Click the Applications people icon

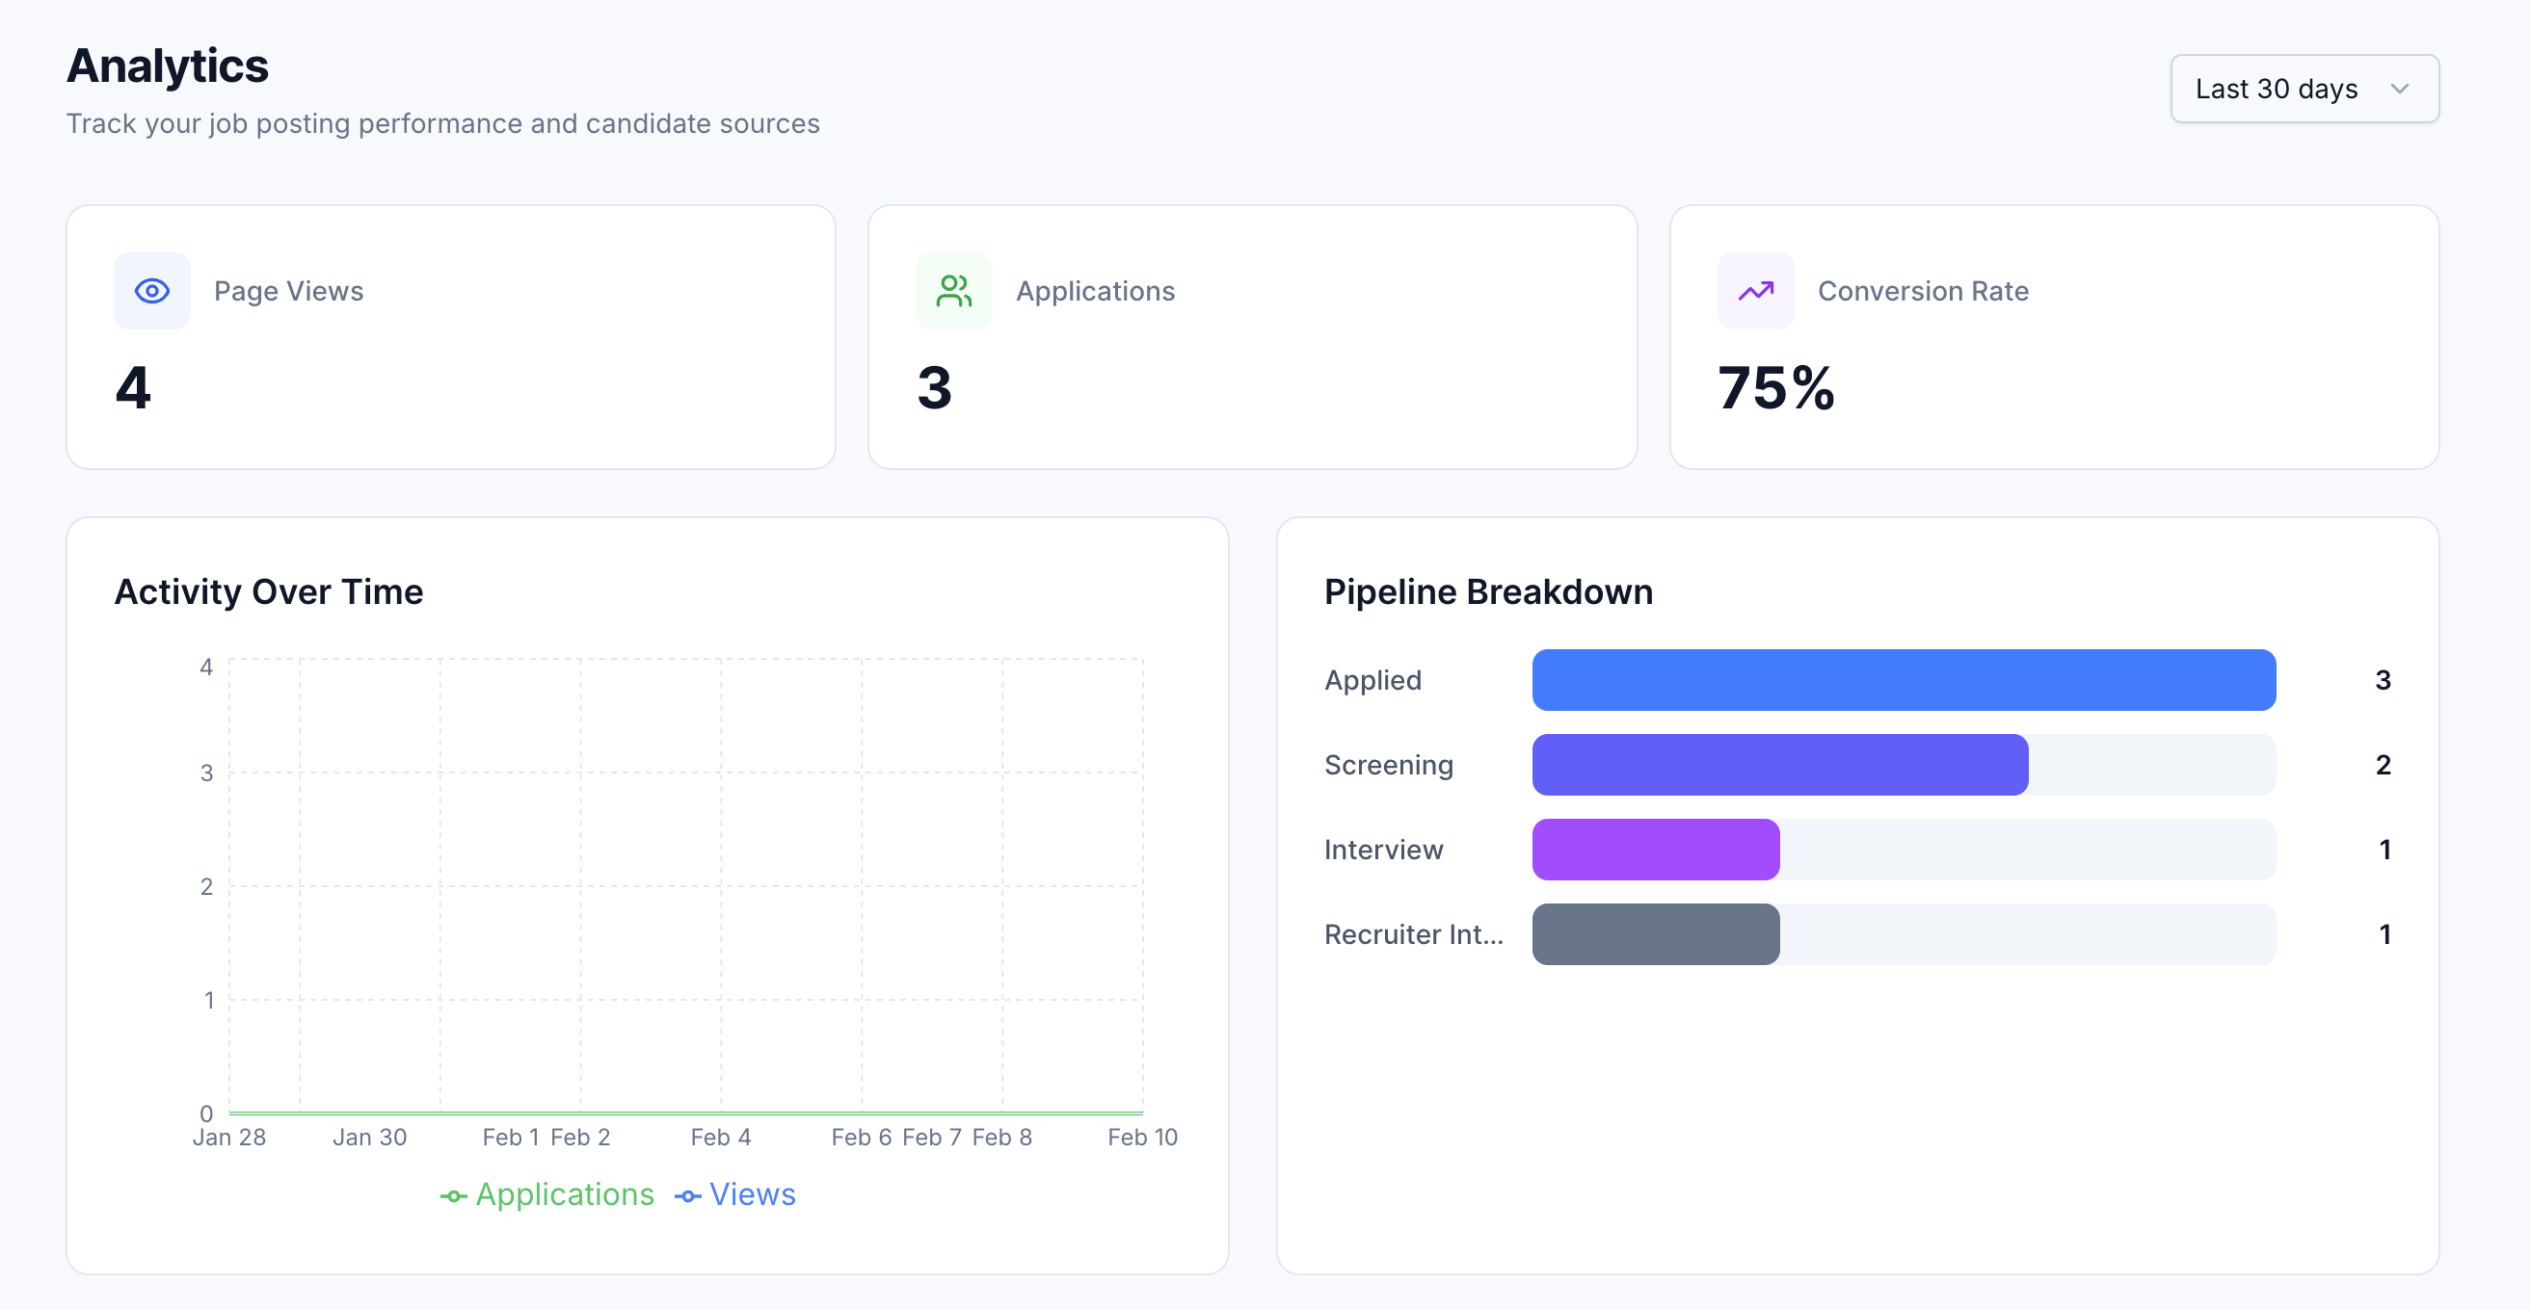point(953,291)
